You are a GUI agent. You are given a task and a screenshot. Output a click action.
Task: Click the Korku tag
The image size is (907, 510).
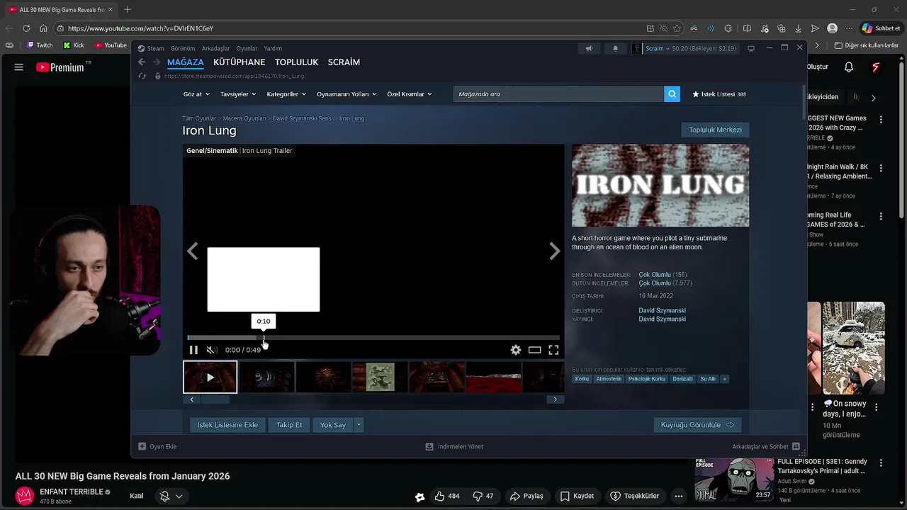(582, 379)
